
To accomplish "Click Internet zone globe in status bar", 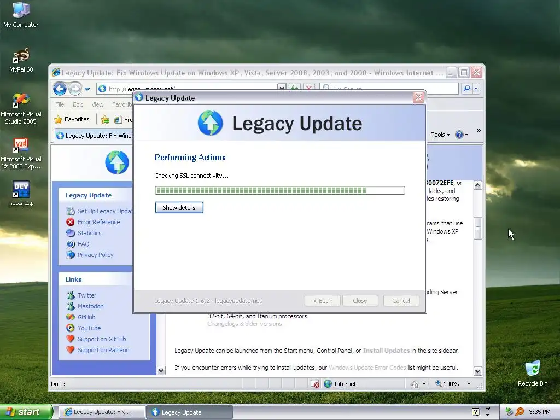I will [x=328, y=384].
